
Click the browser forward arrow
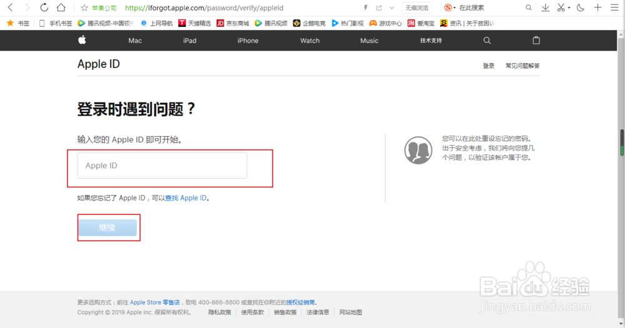[27, 7]
